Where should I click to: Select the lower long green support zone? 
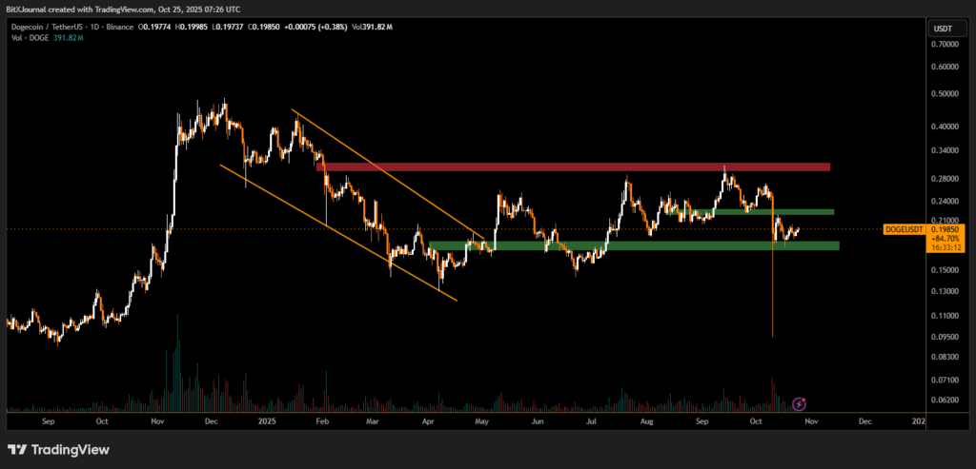634,245
